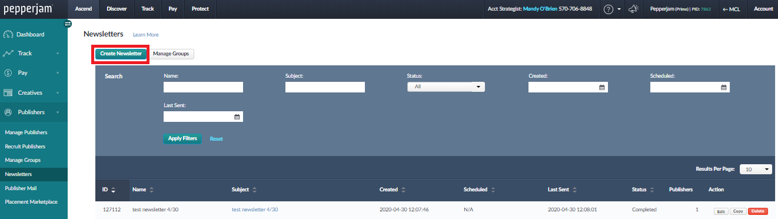Expand the Track sidebar section
This screenshot has height=219, width=778.
click(x=58, y=54)
